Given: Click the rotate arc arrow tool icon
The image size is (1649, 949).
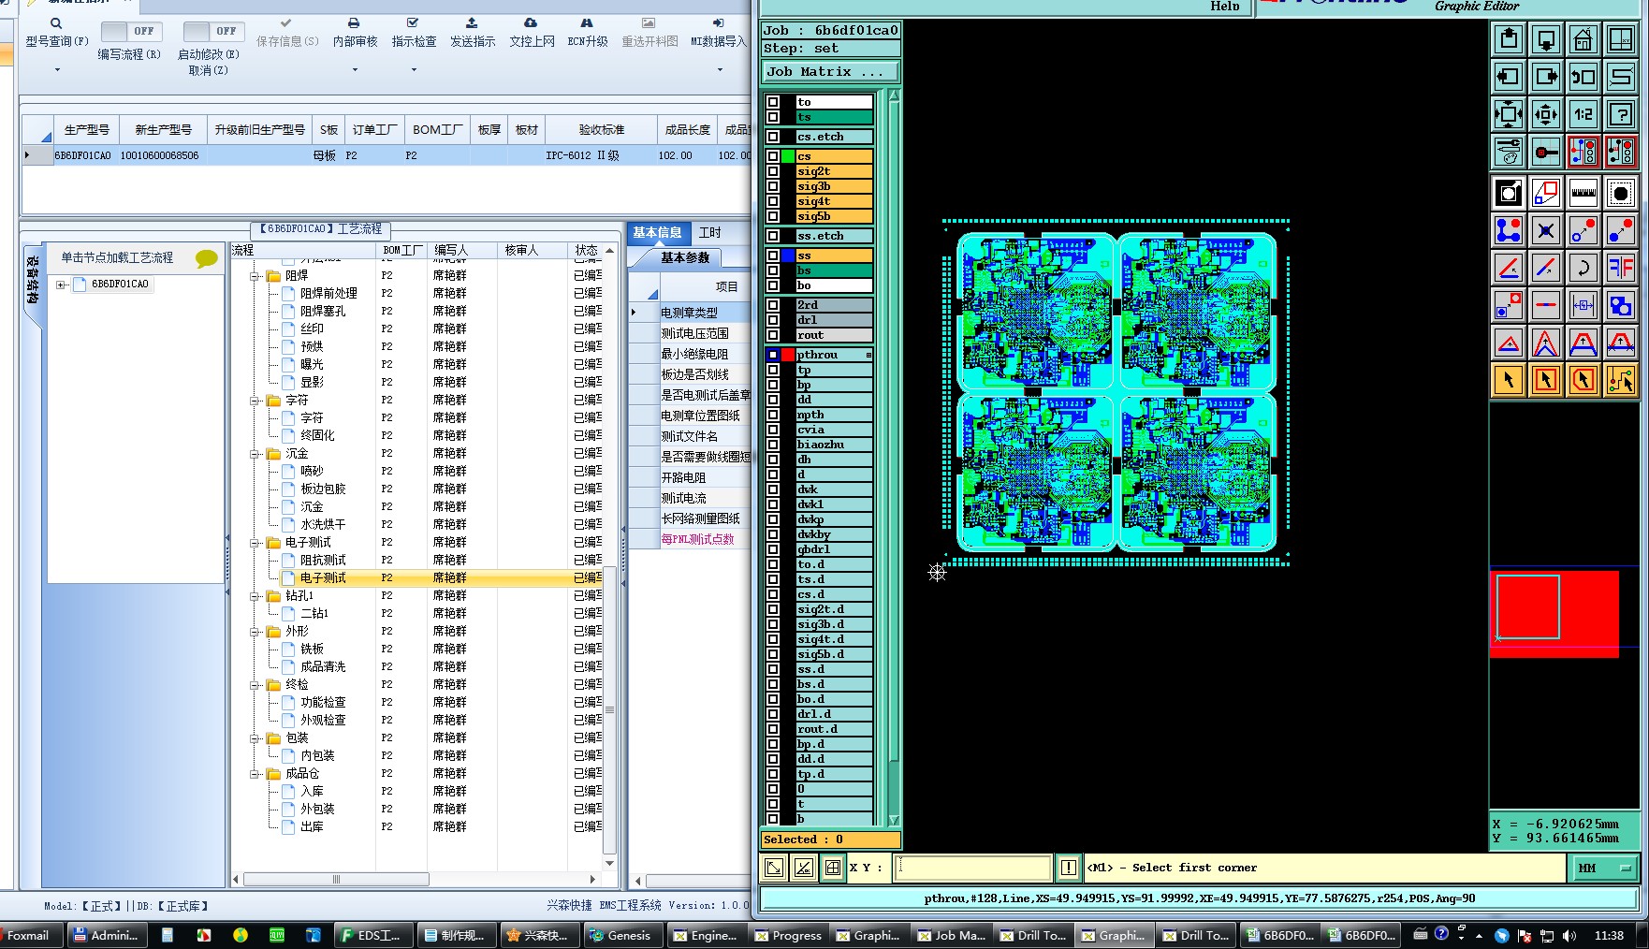Looking at the screenshot, I should click(x=1583, y=268).
